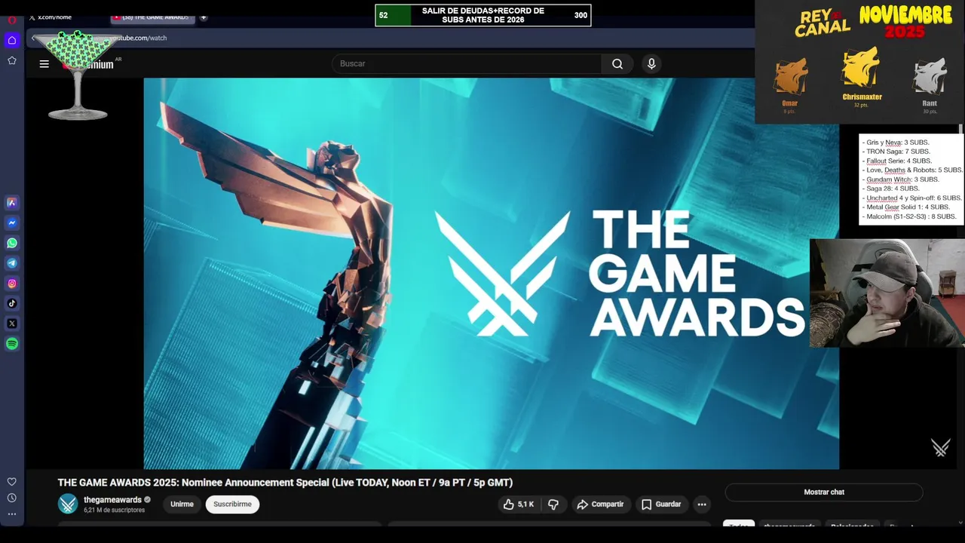The image size is (965, 543).
Task: Click the YouTube search magnifier button
Action: pyautogui.click(x=617, y=64)
